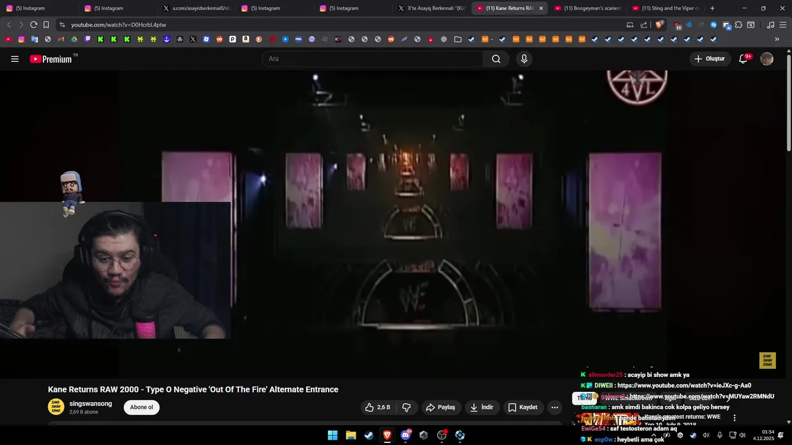Screen dimensions: 792x445
Task: Open the Gmail bookmark in bookmarks bar
Action: click(x=61, y=39)
